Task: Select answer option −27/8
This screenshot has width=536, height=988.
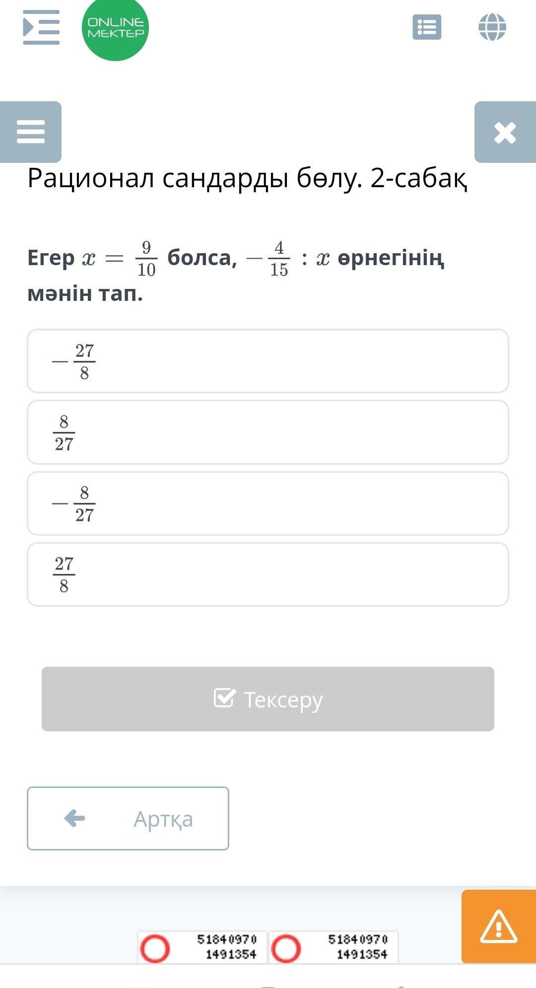Action: [x=268, y=361]
